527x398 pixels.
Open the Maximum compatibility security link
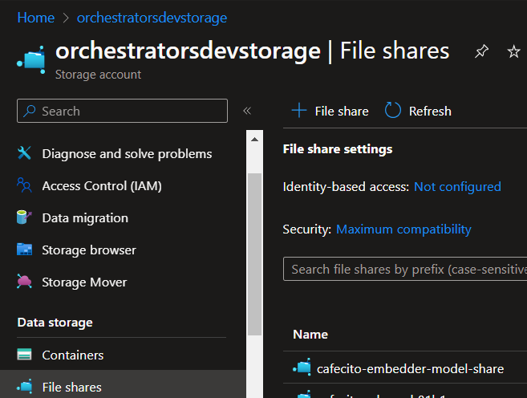403,229
